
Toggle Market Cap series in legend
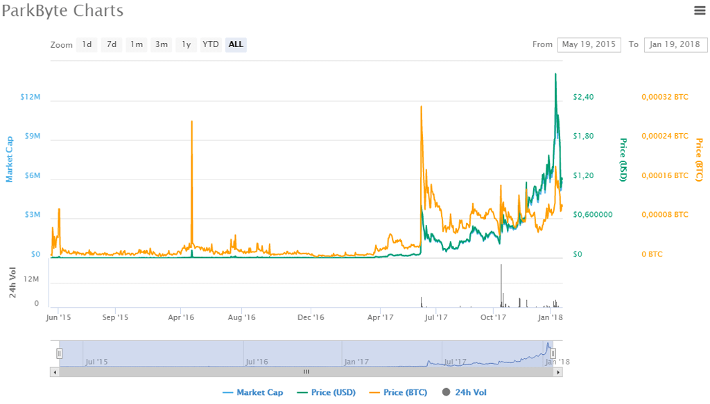tap(253, 392)
